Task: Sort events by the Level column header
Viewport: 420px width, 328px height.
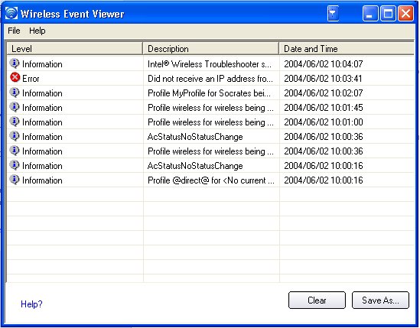Action: click(x=75, y=49)
